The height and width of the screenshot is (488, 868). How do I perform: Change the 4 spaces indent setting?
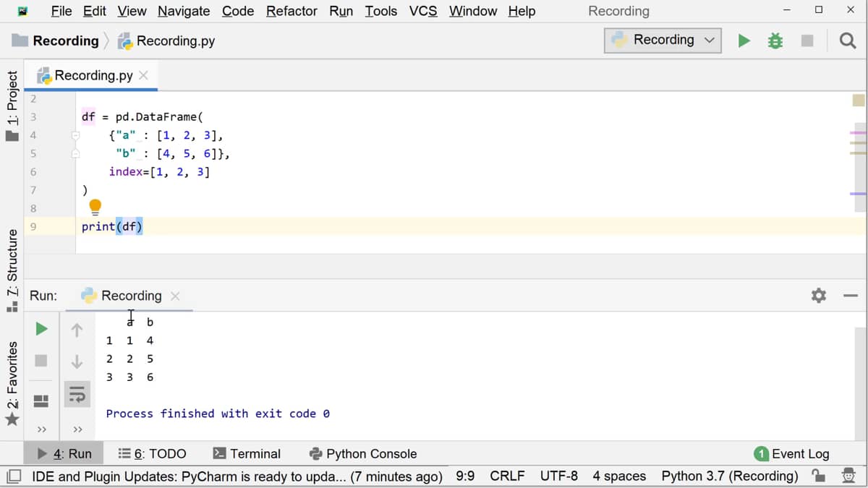[x=619, y=476]
